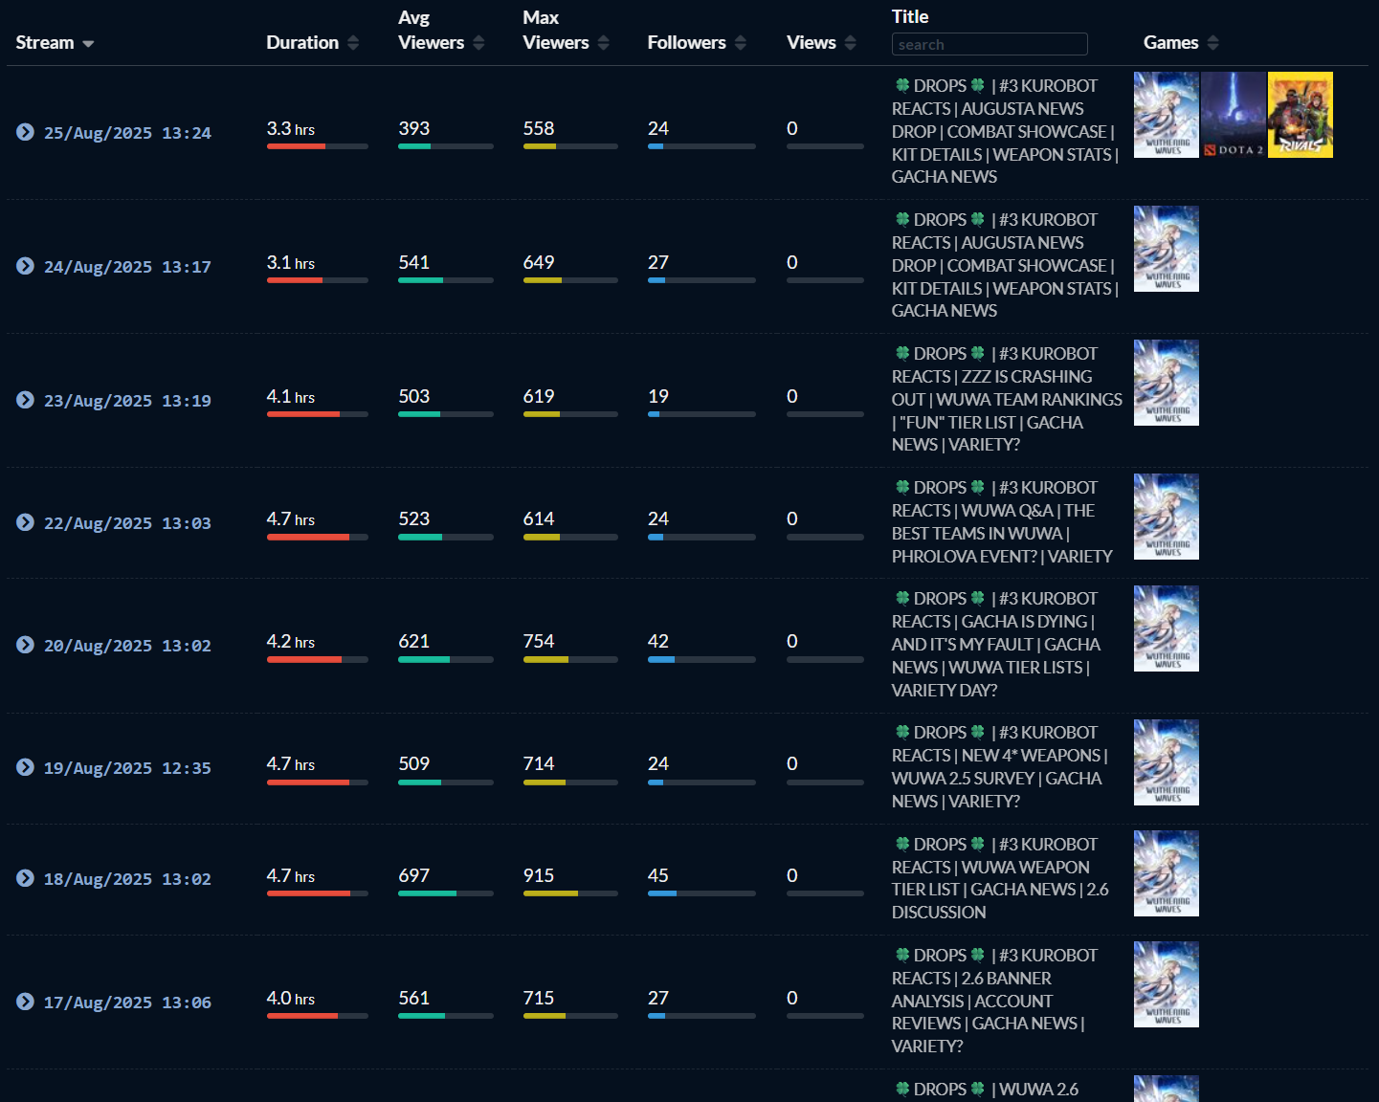Click the 523 average viewers value
1379x1102 pixels.
[x=414, y=518]
